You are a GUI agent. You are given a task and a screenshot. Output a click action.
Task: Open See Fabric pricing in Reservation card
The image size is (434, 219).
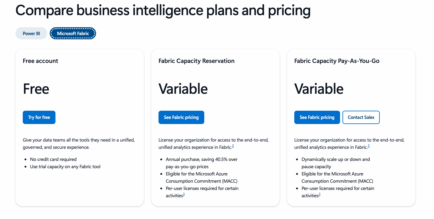pyautogui.click(x=181, y=117)
